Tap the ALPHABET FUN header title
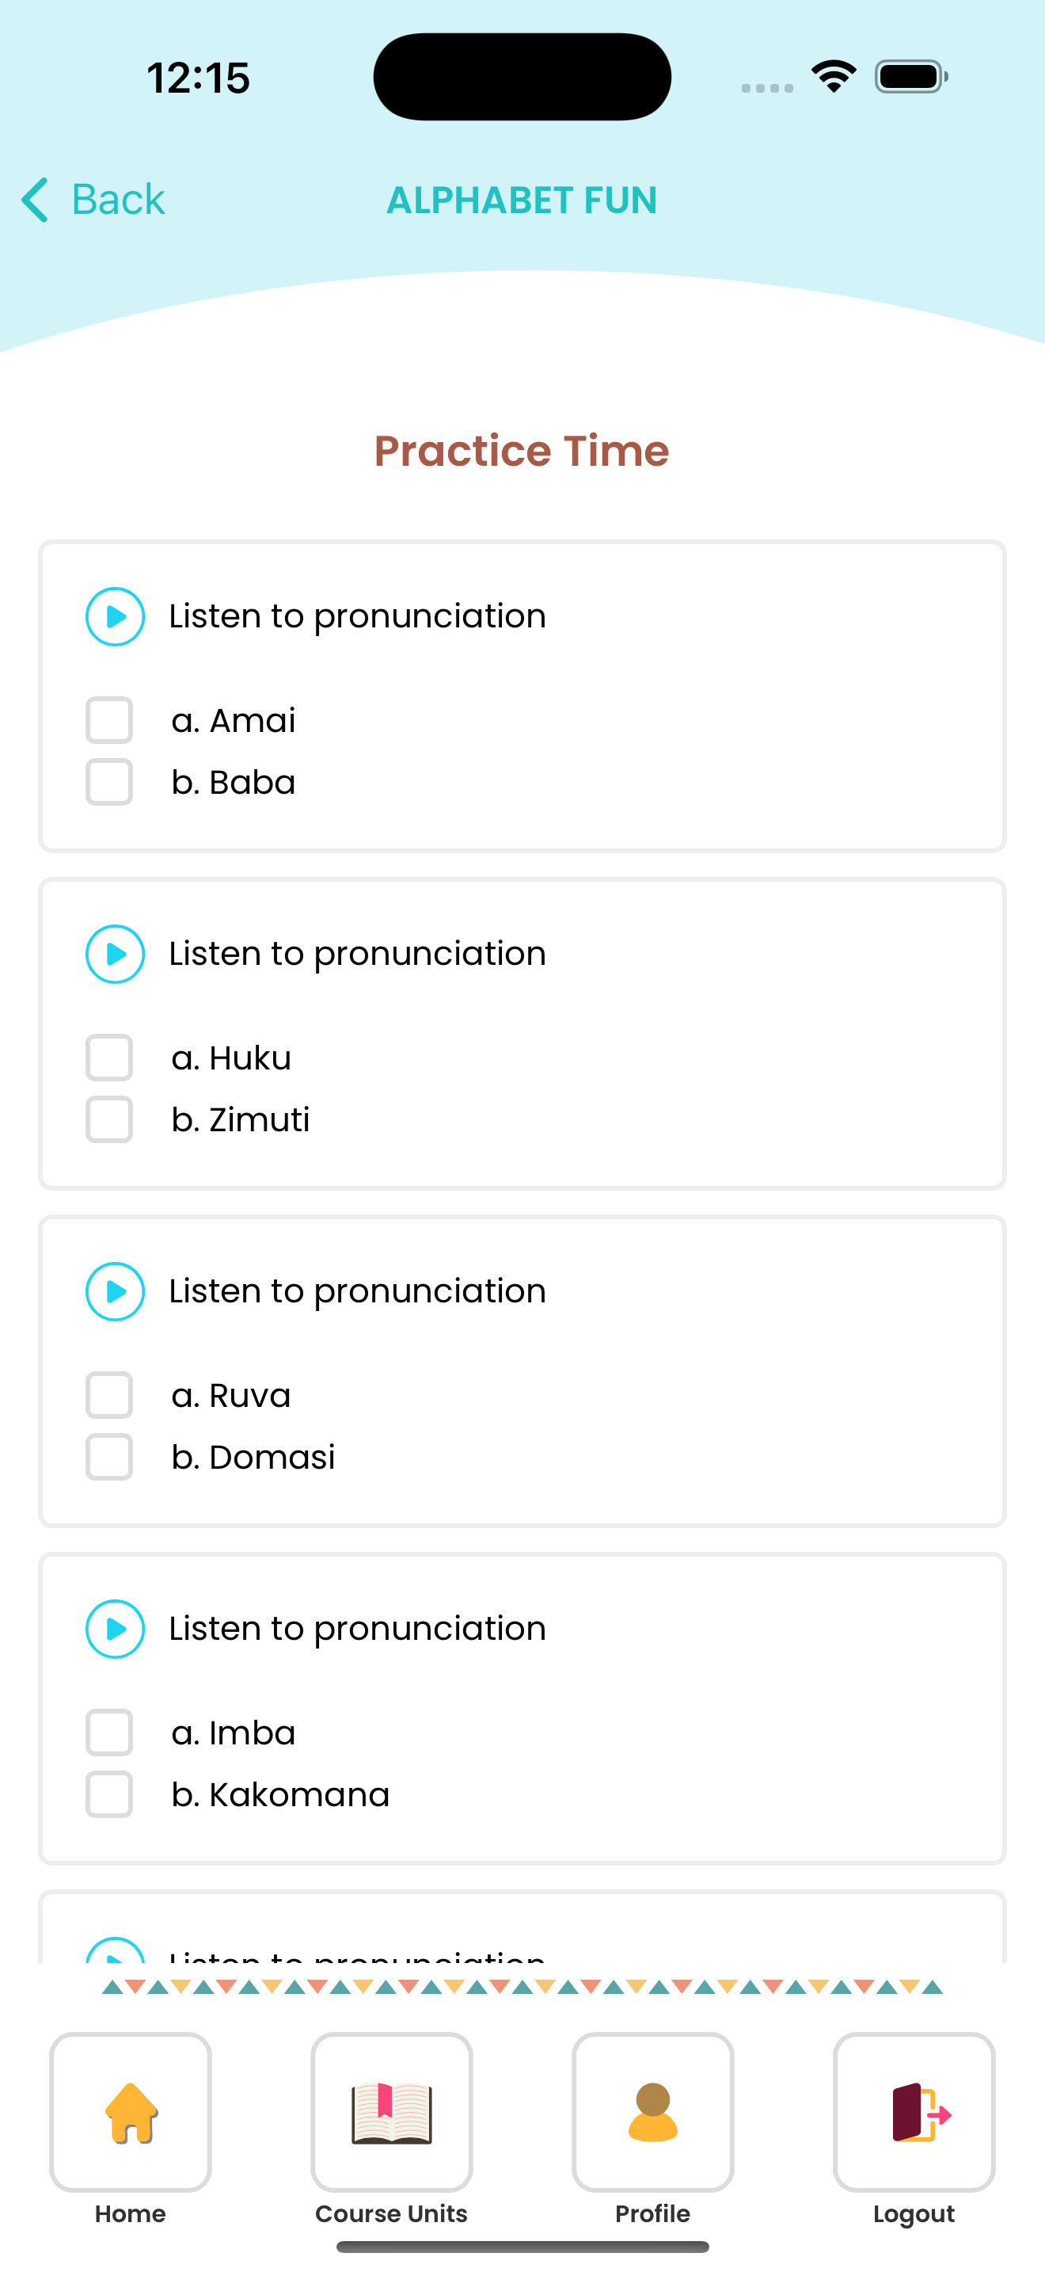 tap(522, 200)
